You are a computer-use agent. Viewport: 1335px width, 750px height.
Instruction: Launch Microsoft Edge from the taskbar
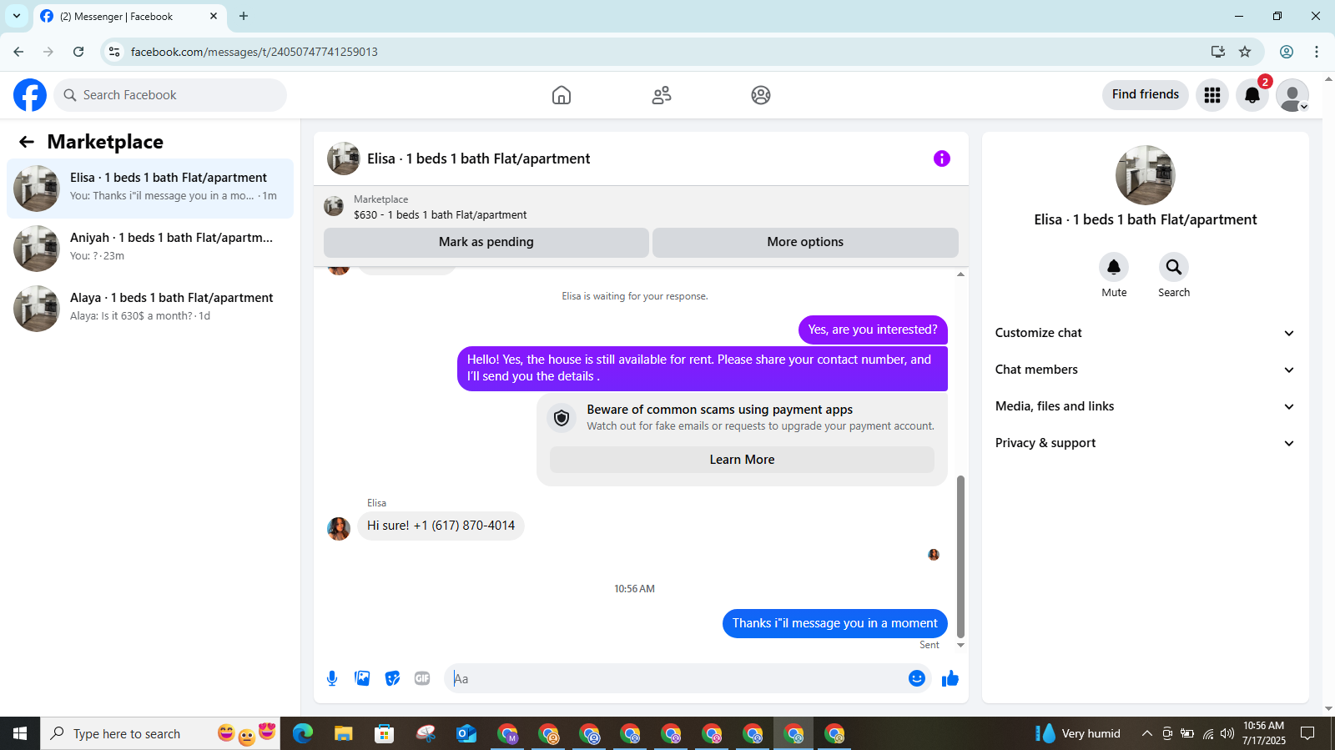pos(302,733)
